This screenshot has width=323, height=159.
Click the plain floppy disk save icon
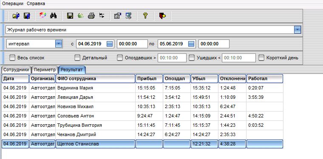(x=70, y=16)
